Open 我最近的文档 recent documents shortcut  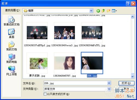point(12,21)
